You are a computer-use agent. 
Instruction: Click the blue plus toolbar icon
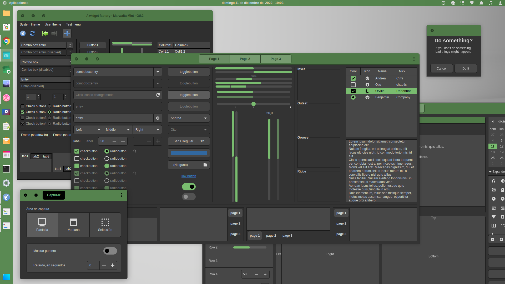(x=67, y=33)
